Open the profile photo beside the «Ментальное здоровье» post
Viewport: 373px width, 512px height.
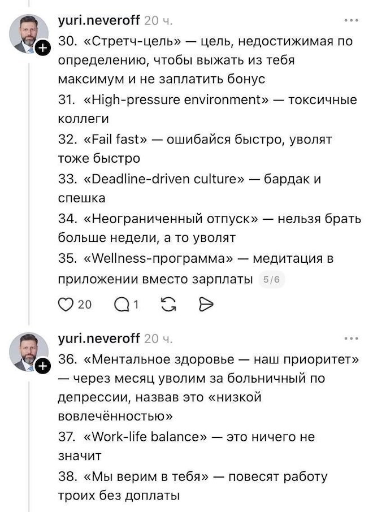28,352
